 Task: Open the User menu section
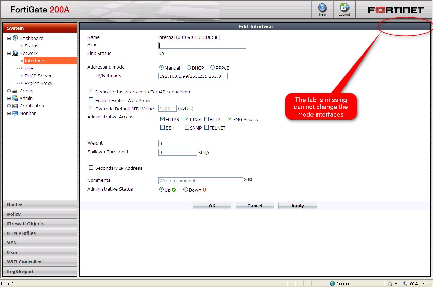click(40, 252)
